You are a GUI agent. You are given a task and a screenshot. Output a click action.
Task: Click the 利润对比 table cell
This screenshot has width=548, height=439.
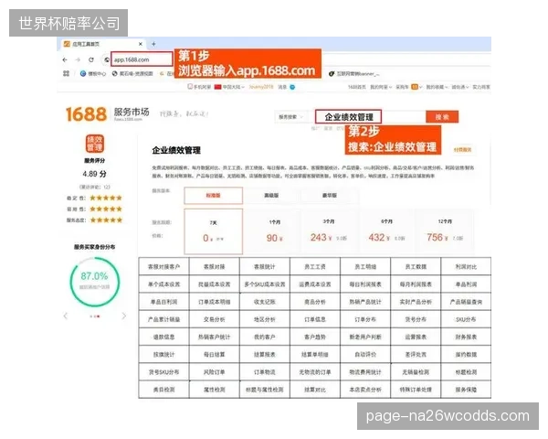[466, 267]
